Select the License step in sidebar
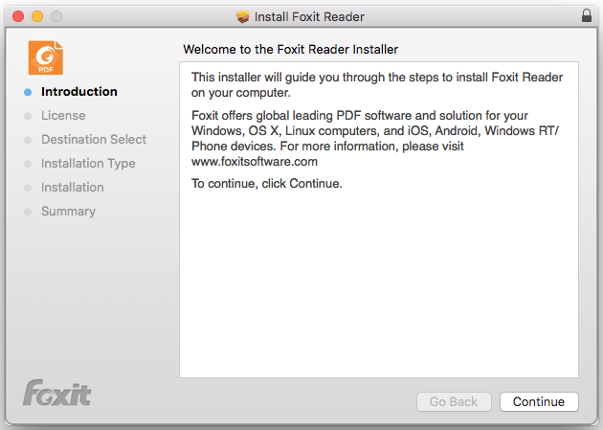Viewport: 603px width, 430px height. (63, 115)
